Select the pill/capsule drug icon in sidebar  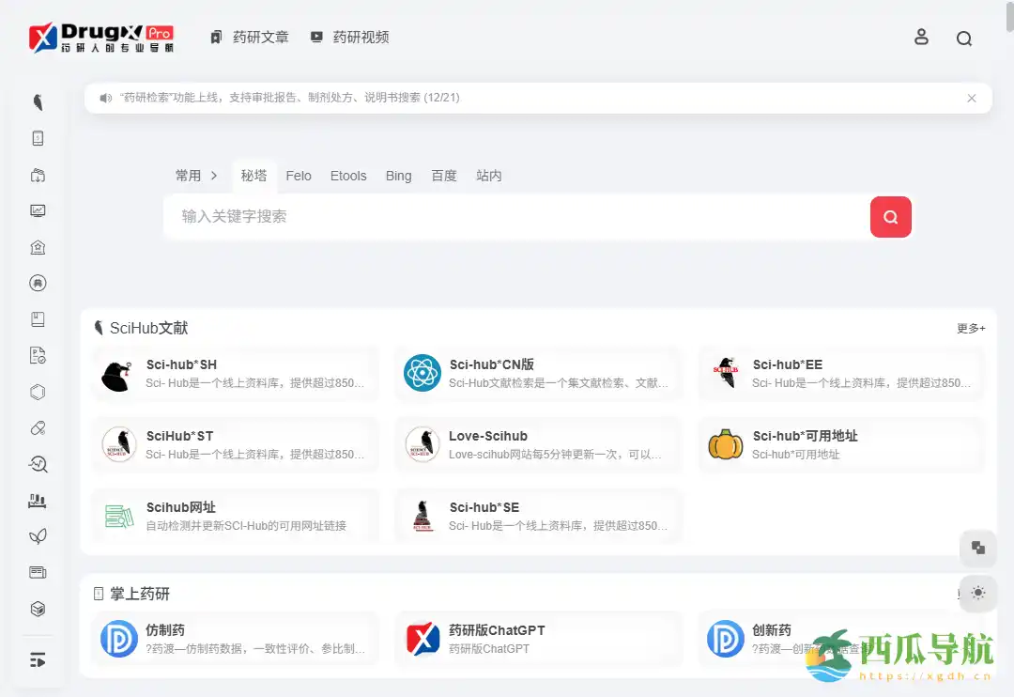tap(38, 427)
